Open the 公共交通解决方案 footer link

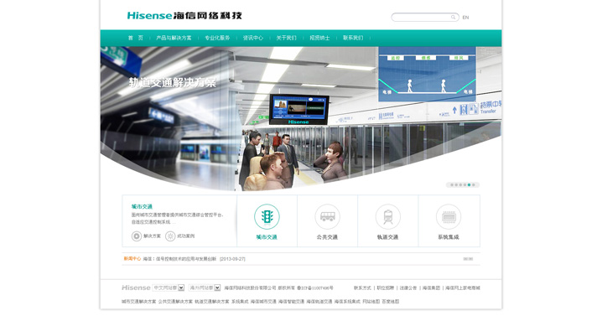[175, 302]
